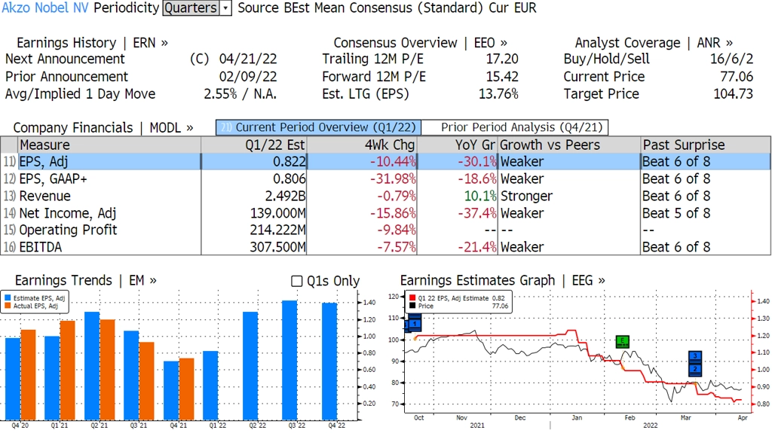Click the blue marker labeled 3 on graph
Viewport: 772px width, 433px height.
point(694,356)
